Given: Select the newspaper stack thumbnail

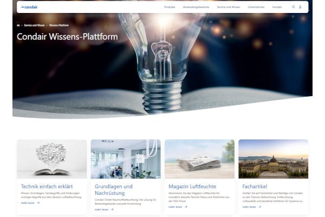Looking at the screenshot, I should point(199,159).
